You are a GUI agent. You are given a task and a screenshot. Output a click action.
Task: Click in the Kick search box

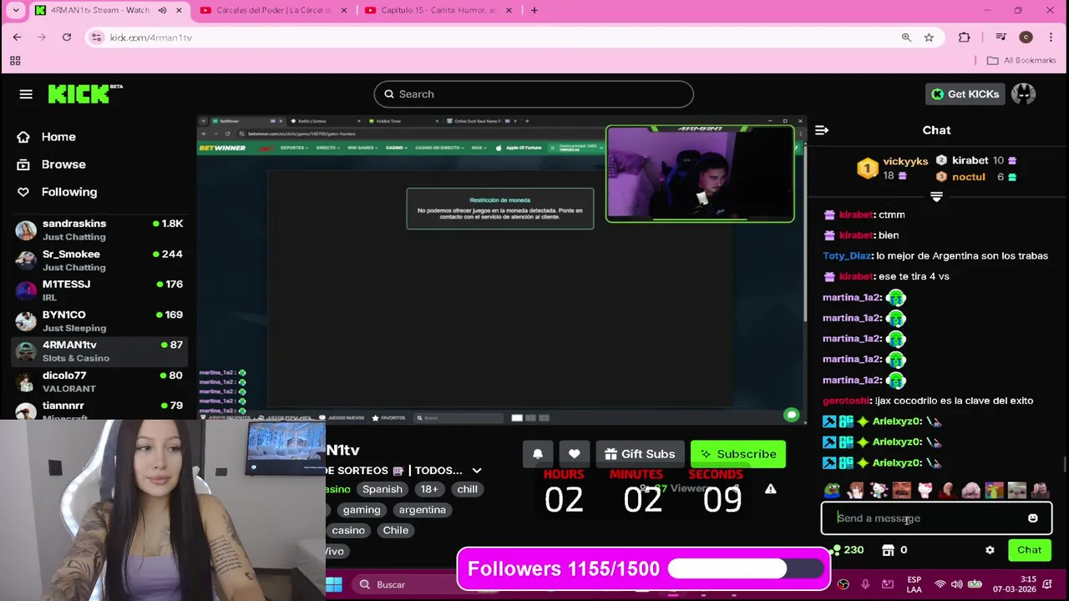pos(534,94)
